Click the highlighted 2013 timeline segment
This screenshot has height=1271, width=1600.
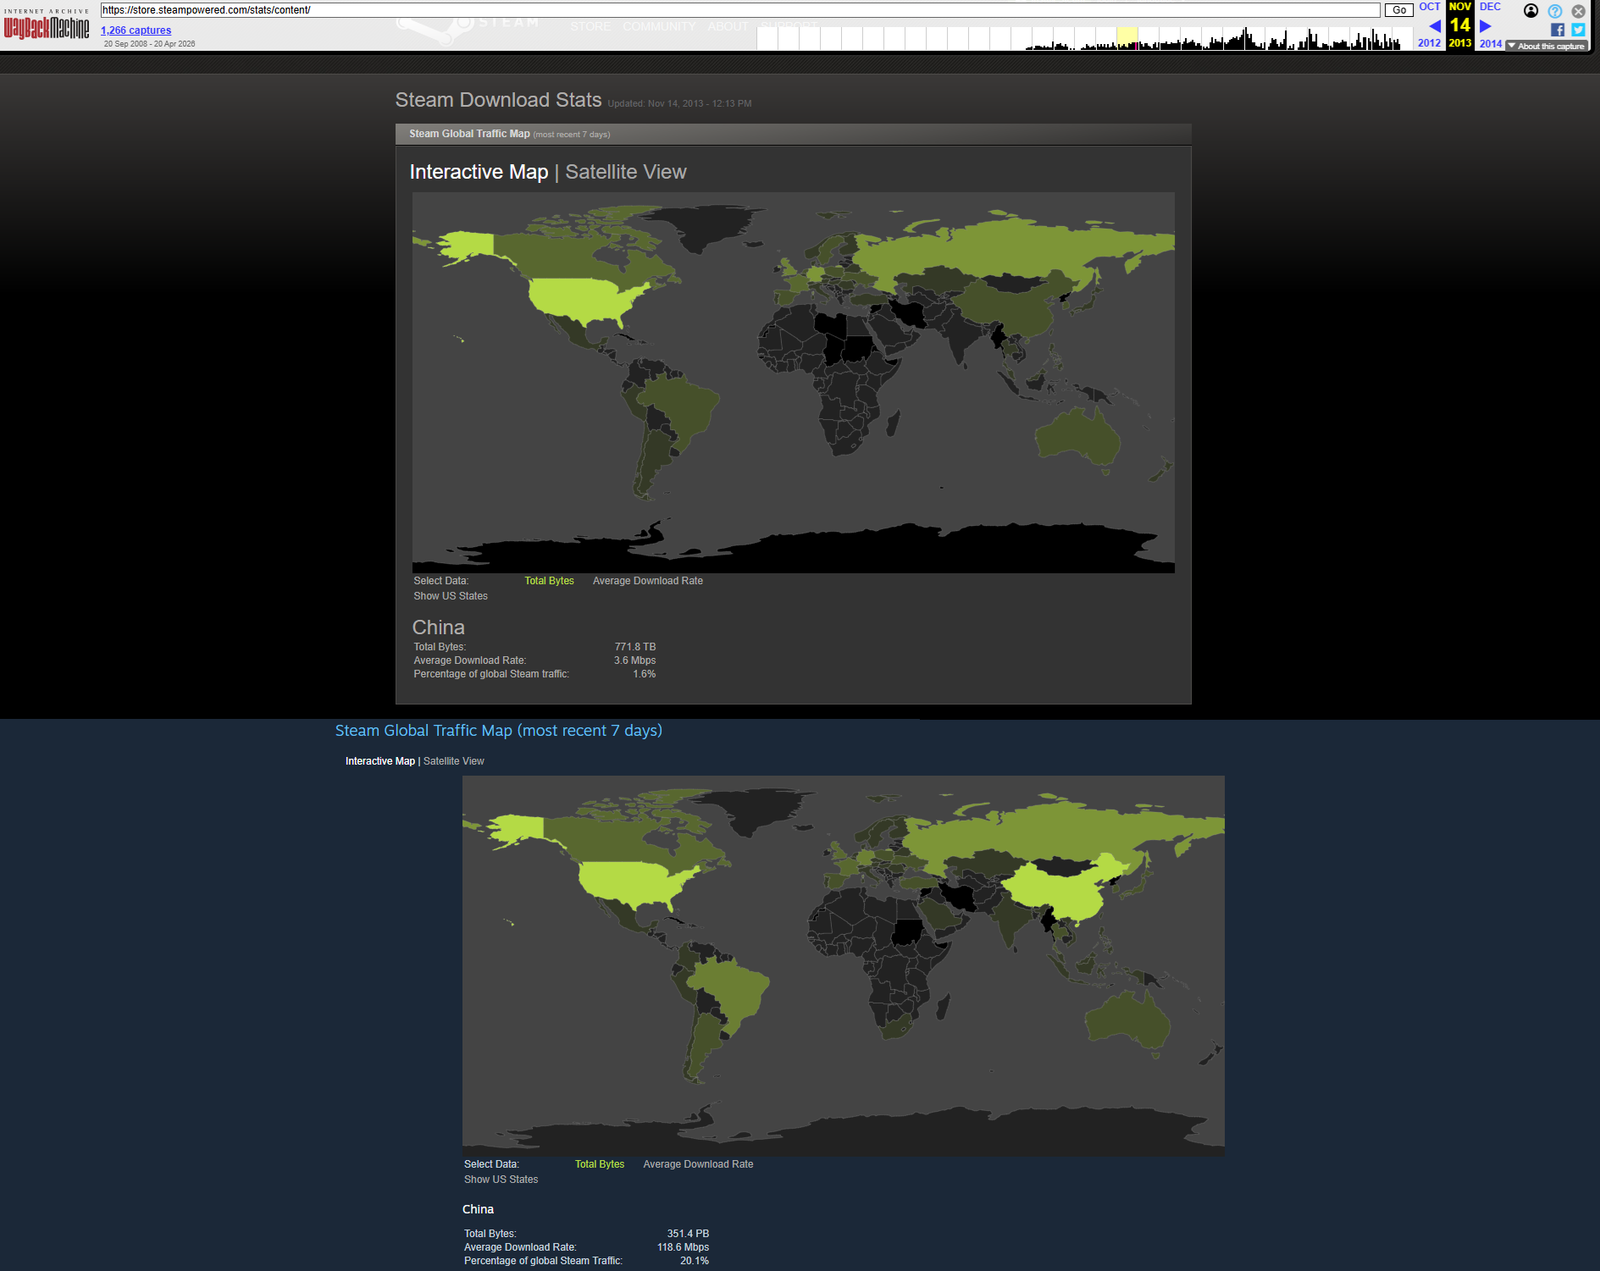click(x=1127, y=38)
